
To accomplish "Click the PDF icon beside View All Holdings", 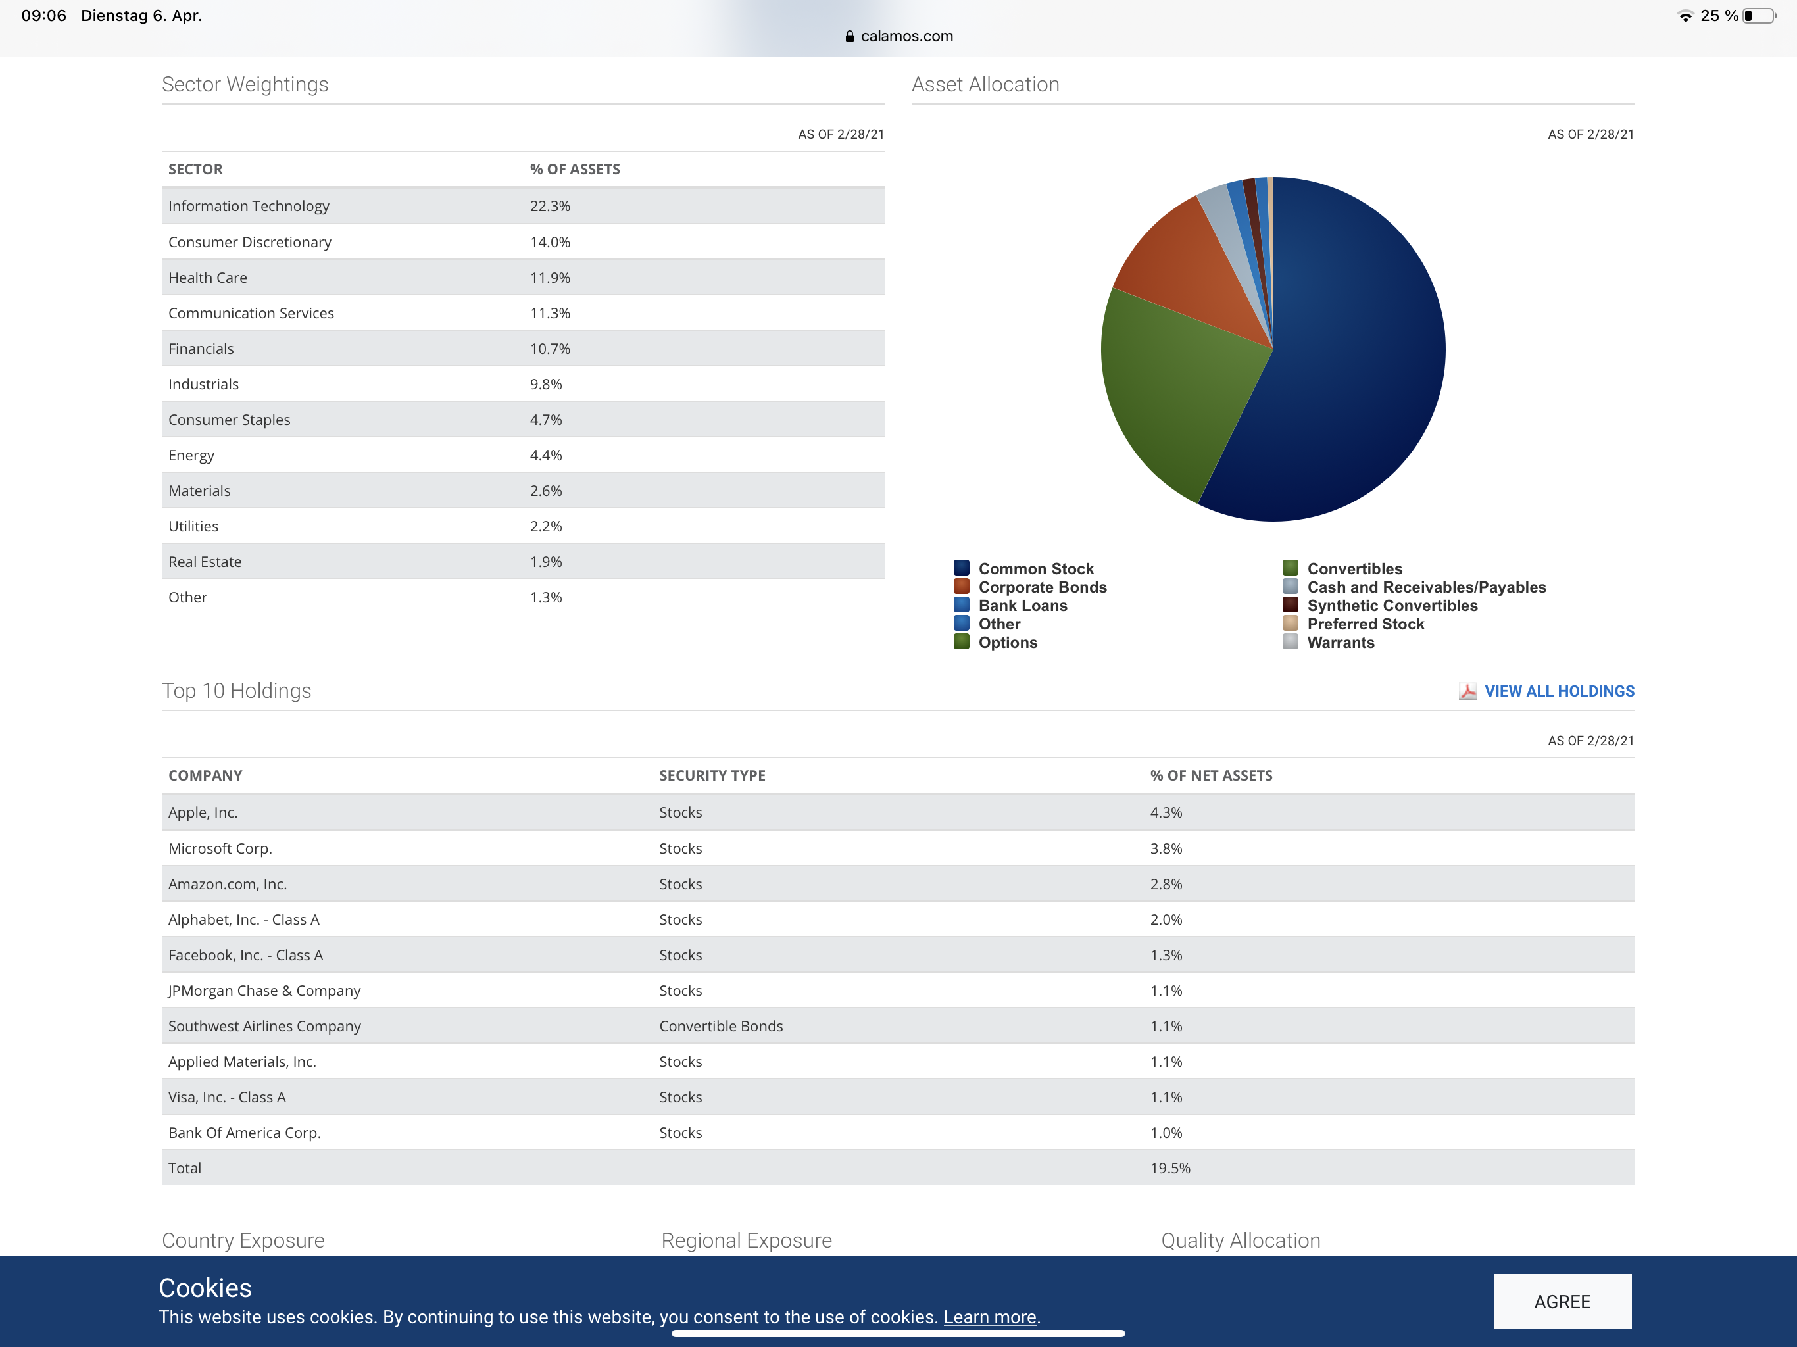I will (x=1467, y=691).
